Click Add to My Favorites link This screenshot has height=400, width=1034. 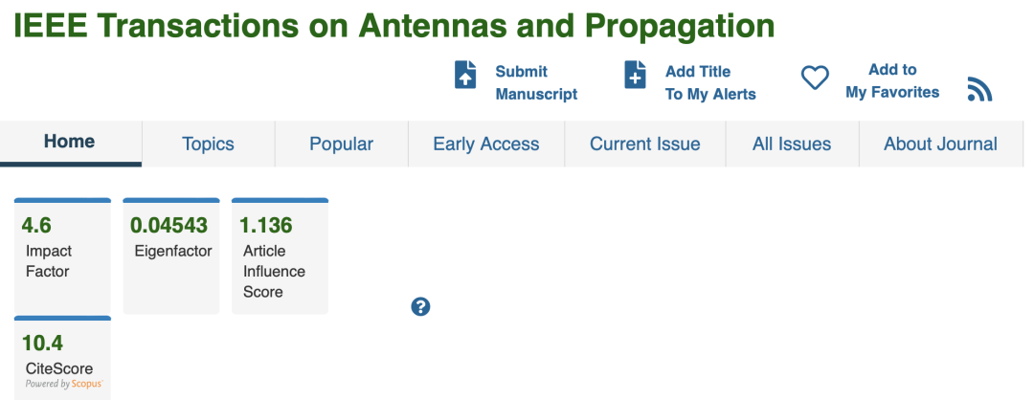coord(892,80)
